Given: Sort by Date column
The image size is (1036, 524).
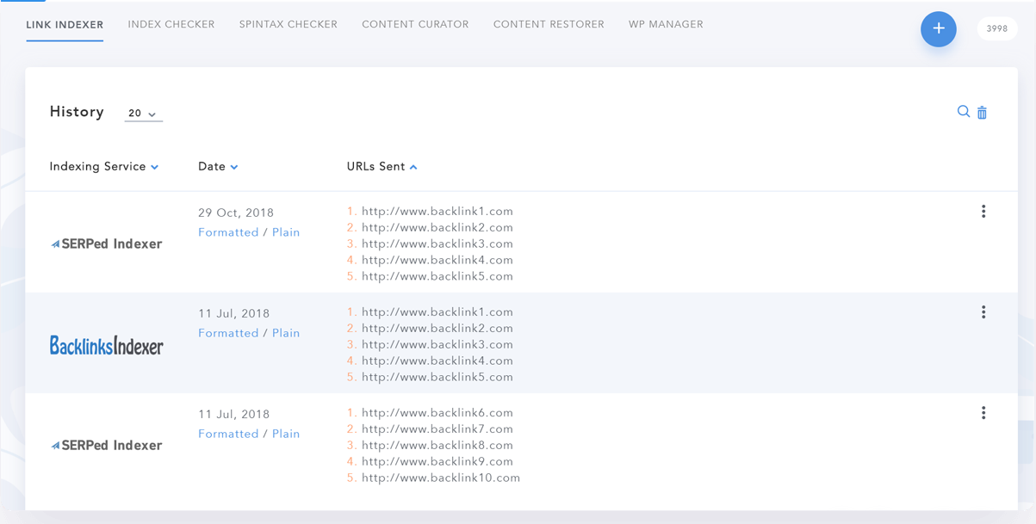Looking at the screenshot, I should (x=218, y=167).
